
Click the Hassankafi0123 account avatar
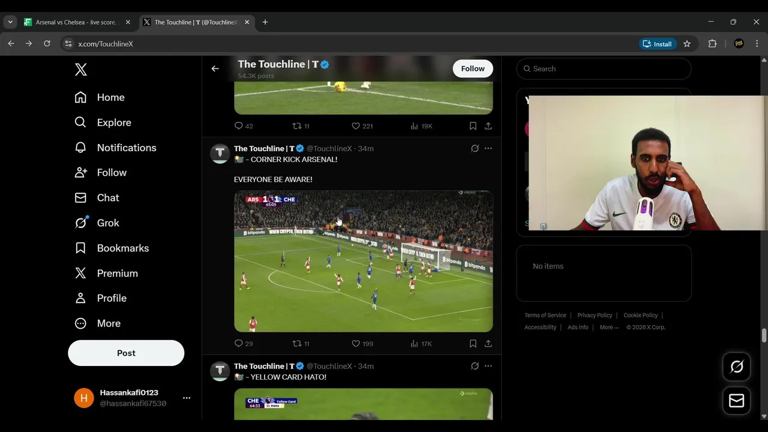(x=84, y=398)
